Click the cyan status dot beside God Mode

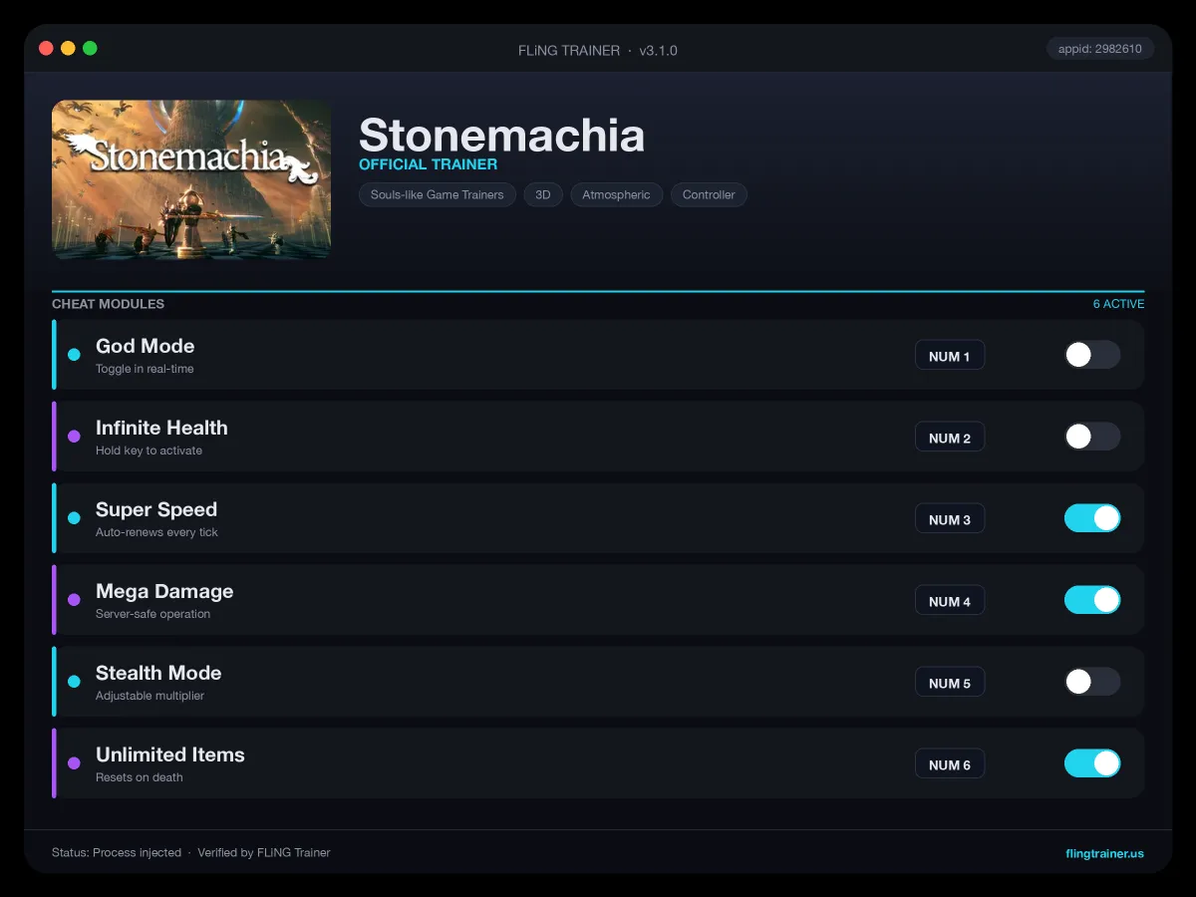74,355
